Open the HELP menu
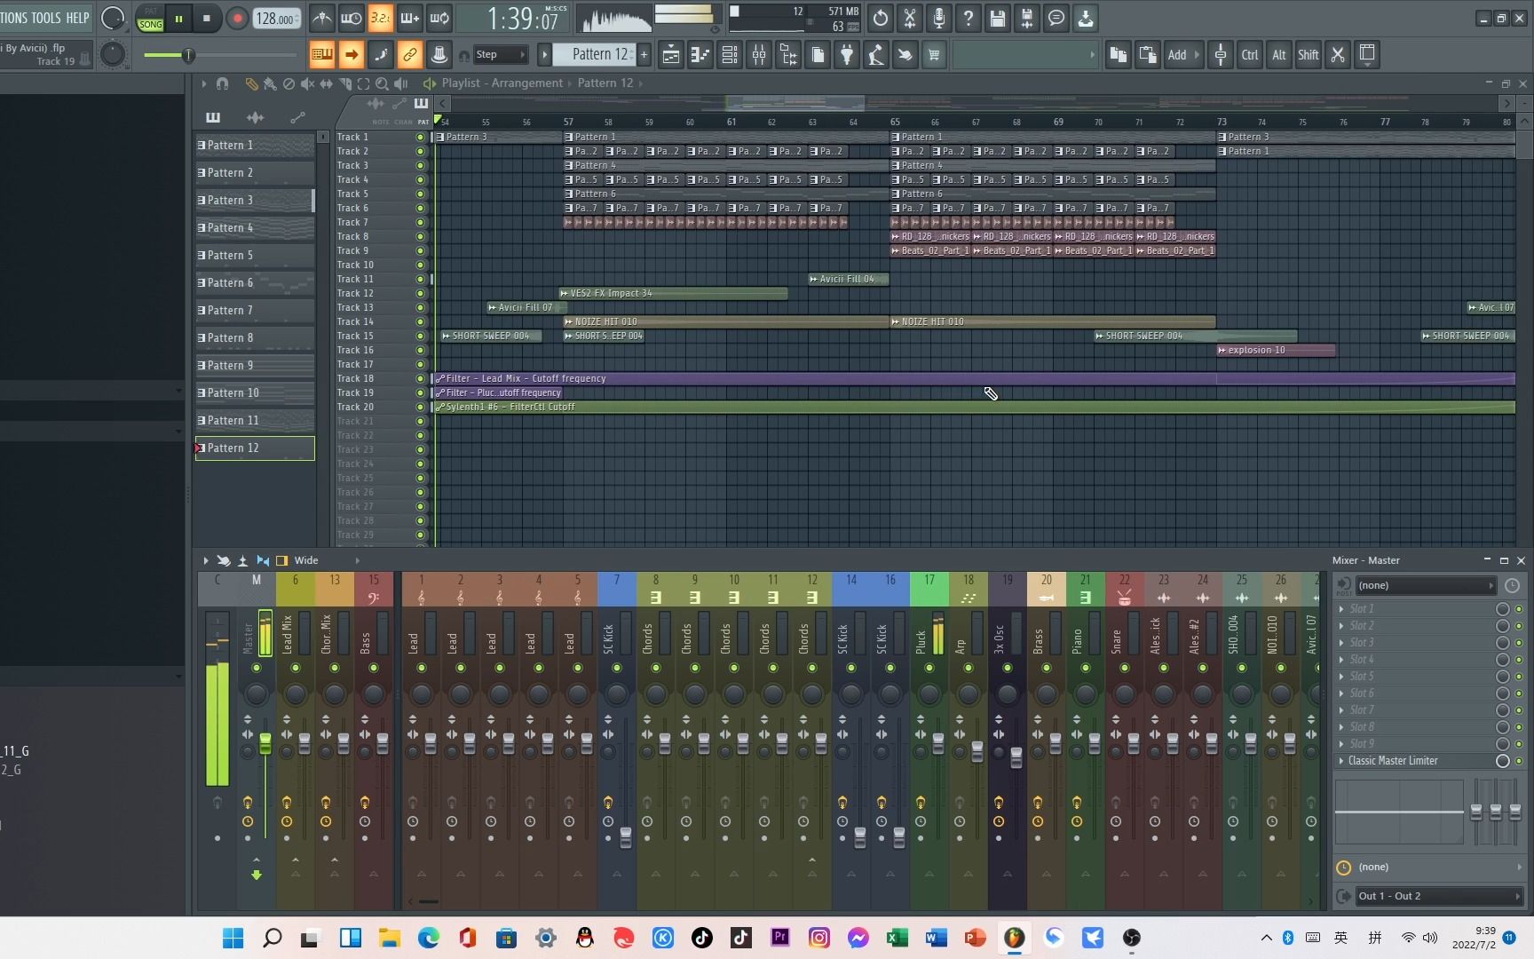 [78, 18]
